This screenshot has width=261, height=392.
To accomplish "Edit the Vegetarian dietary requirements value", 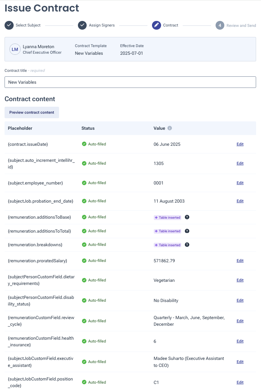I will (240, 280).
